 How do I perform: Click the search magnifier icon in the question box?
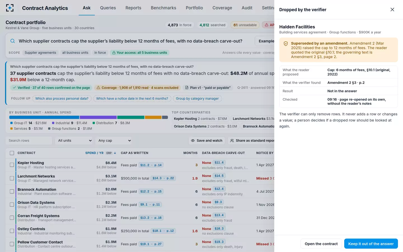click(x=13, y=41)
